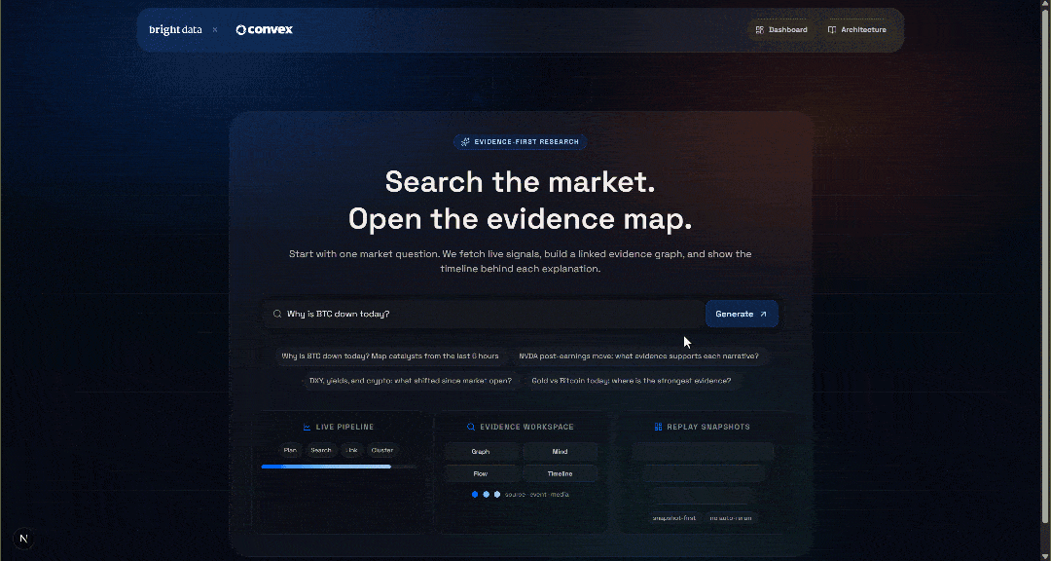Click the Convex logo
The height and width of the screenshot is (561, 1051).
(x=264, y=30)
